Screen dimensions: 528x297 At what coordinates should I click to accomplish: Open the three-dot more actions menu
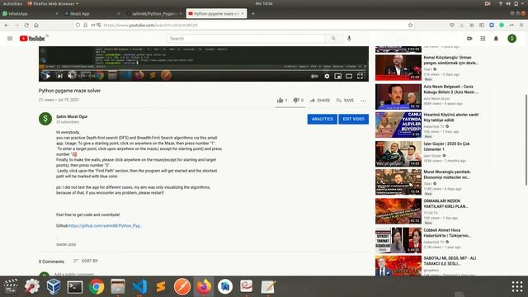tap(363, 101)
